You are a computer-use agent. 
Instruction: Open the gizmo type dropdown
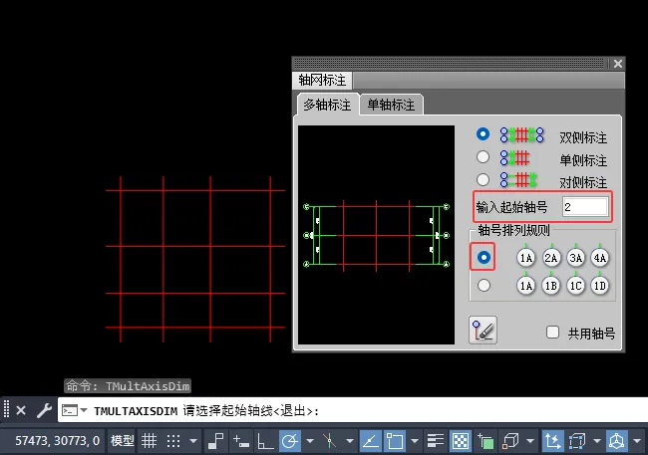click(637, 441)
